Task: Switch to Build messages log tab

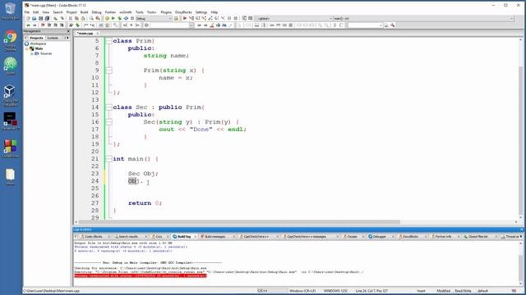Action: [x=215, y=237]
